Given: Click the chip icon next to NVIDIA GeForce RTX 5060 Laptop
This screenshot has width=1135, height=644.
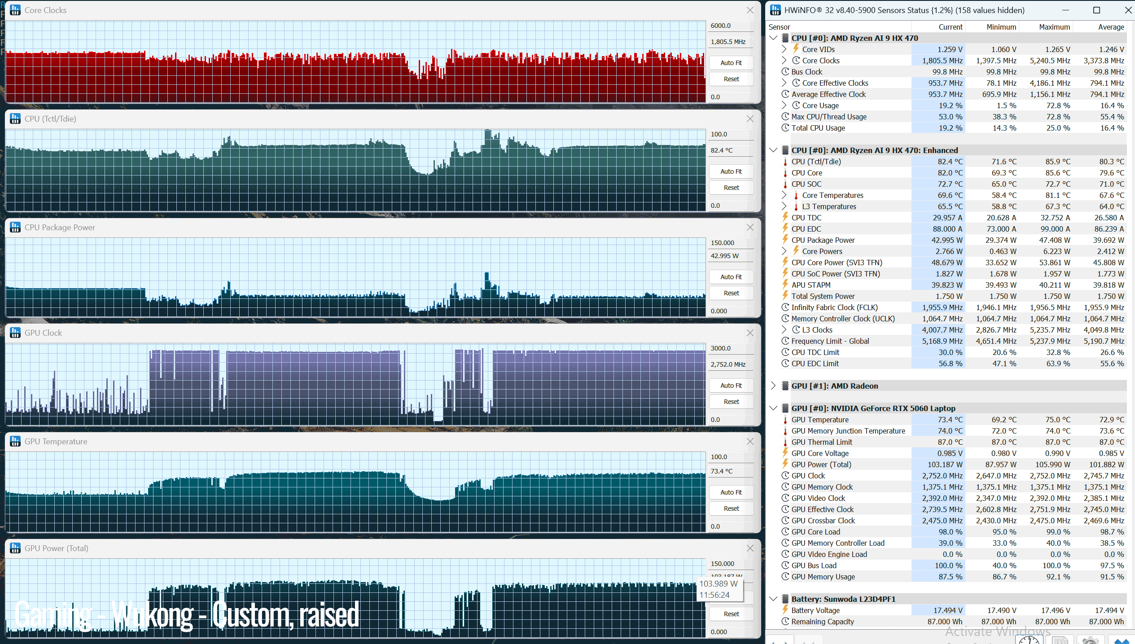Looking at the screenshot, I should pos(785,408).
